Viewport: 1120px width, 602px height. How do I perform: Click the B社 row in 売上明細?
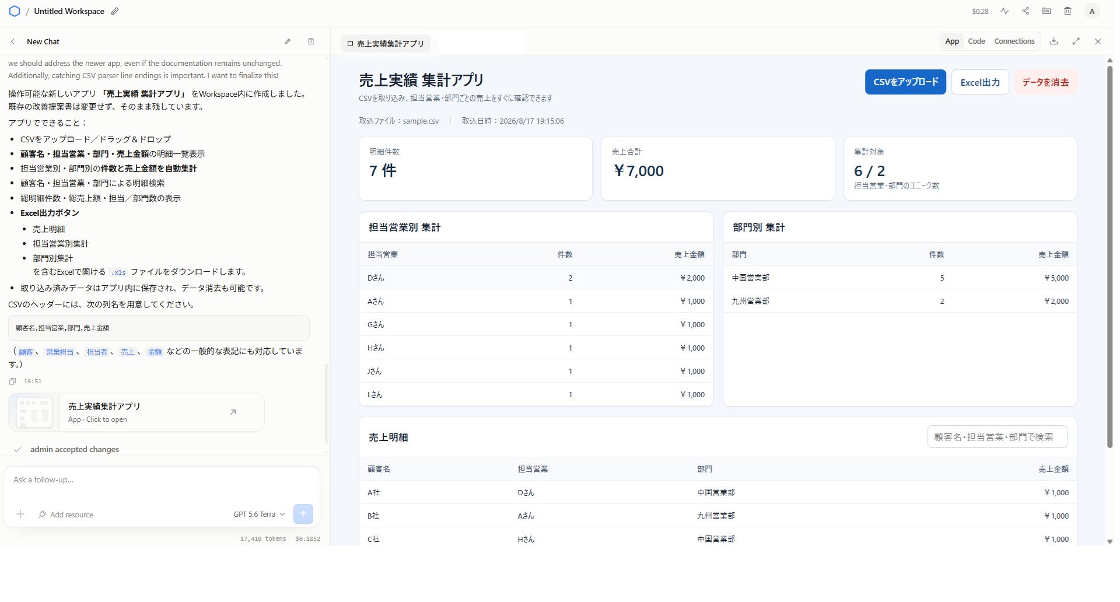coord(717,516)
